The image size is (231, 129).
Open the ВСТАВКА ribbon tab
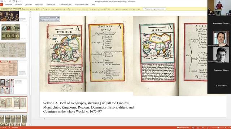[x=18, y=5]
